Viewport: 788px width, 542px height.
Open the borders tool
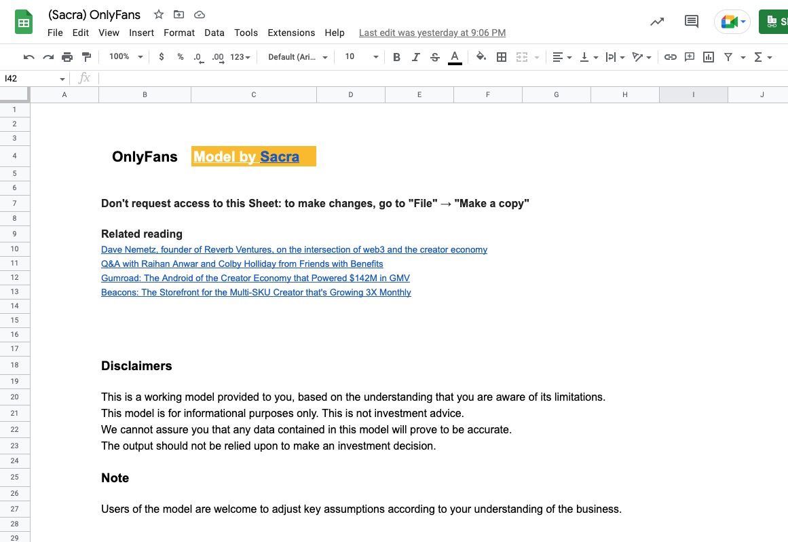click(x=501, y=57)
